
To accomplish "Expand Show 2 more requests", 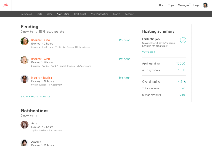I will pyautogui.click(x=35, y=96).
